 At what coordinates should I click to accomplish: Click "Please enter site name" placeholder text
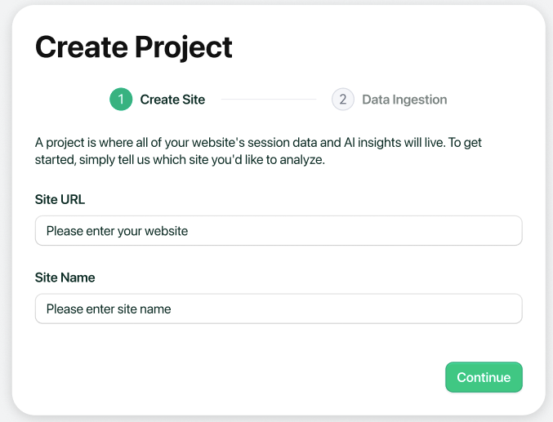click(x=109, y=309)
